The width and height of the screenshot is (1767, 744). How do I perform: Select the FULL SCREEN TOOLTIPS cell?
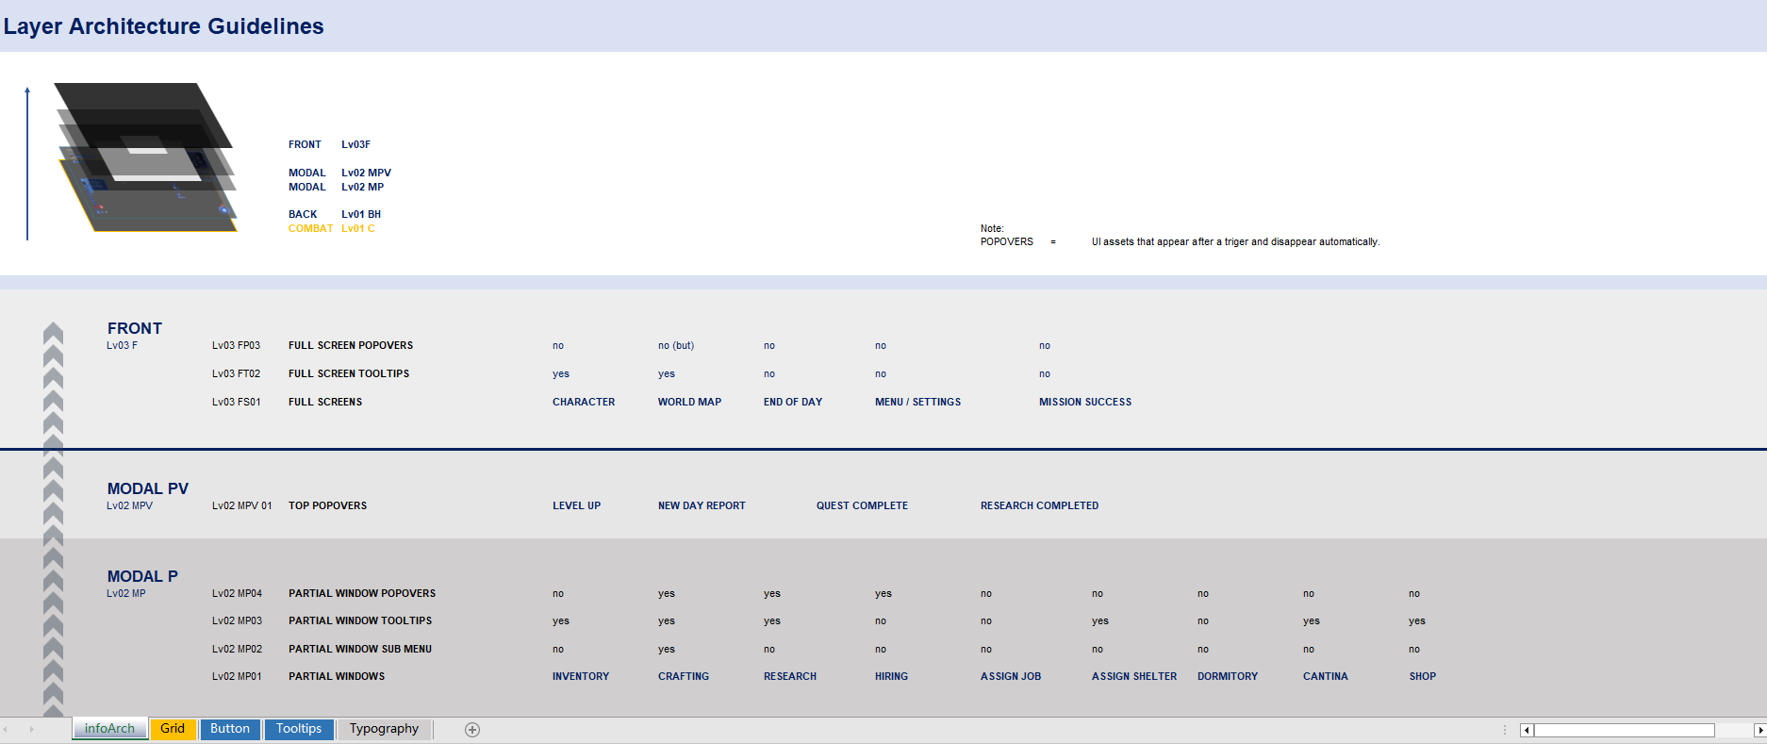[x=349, y=374]
